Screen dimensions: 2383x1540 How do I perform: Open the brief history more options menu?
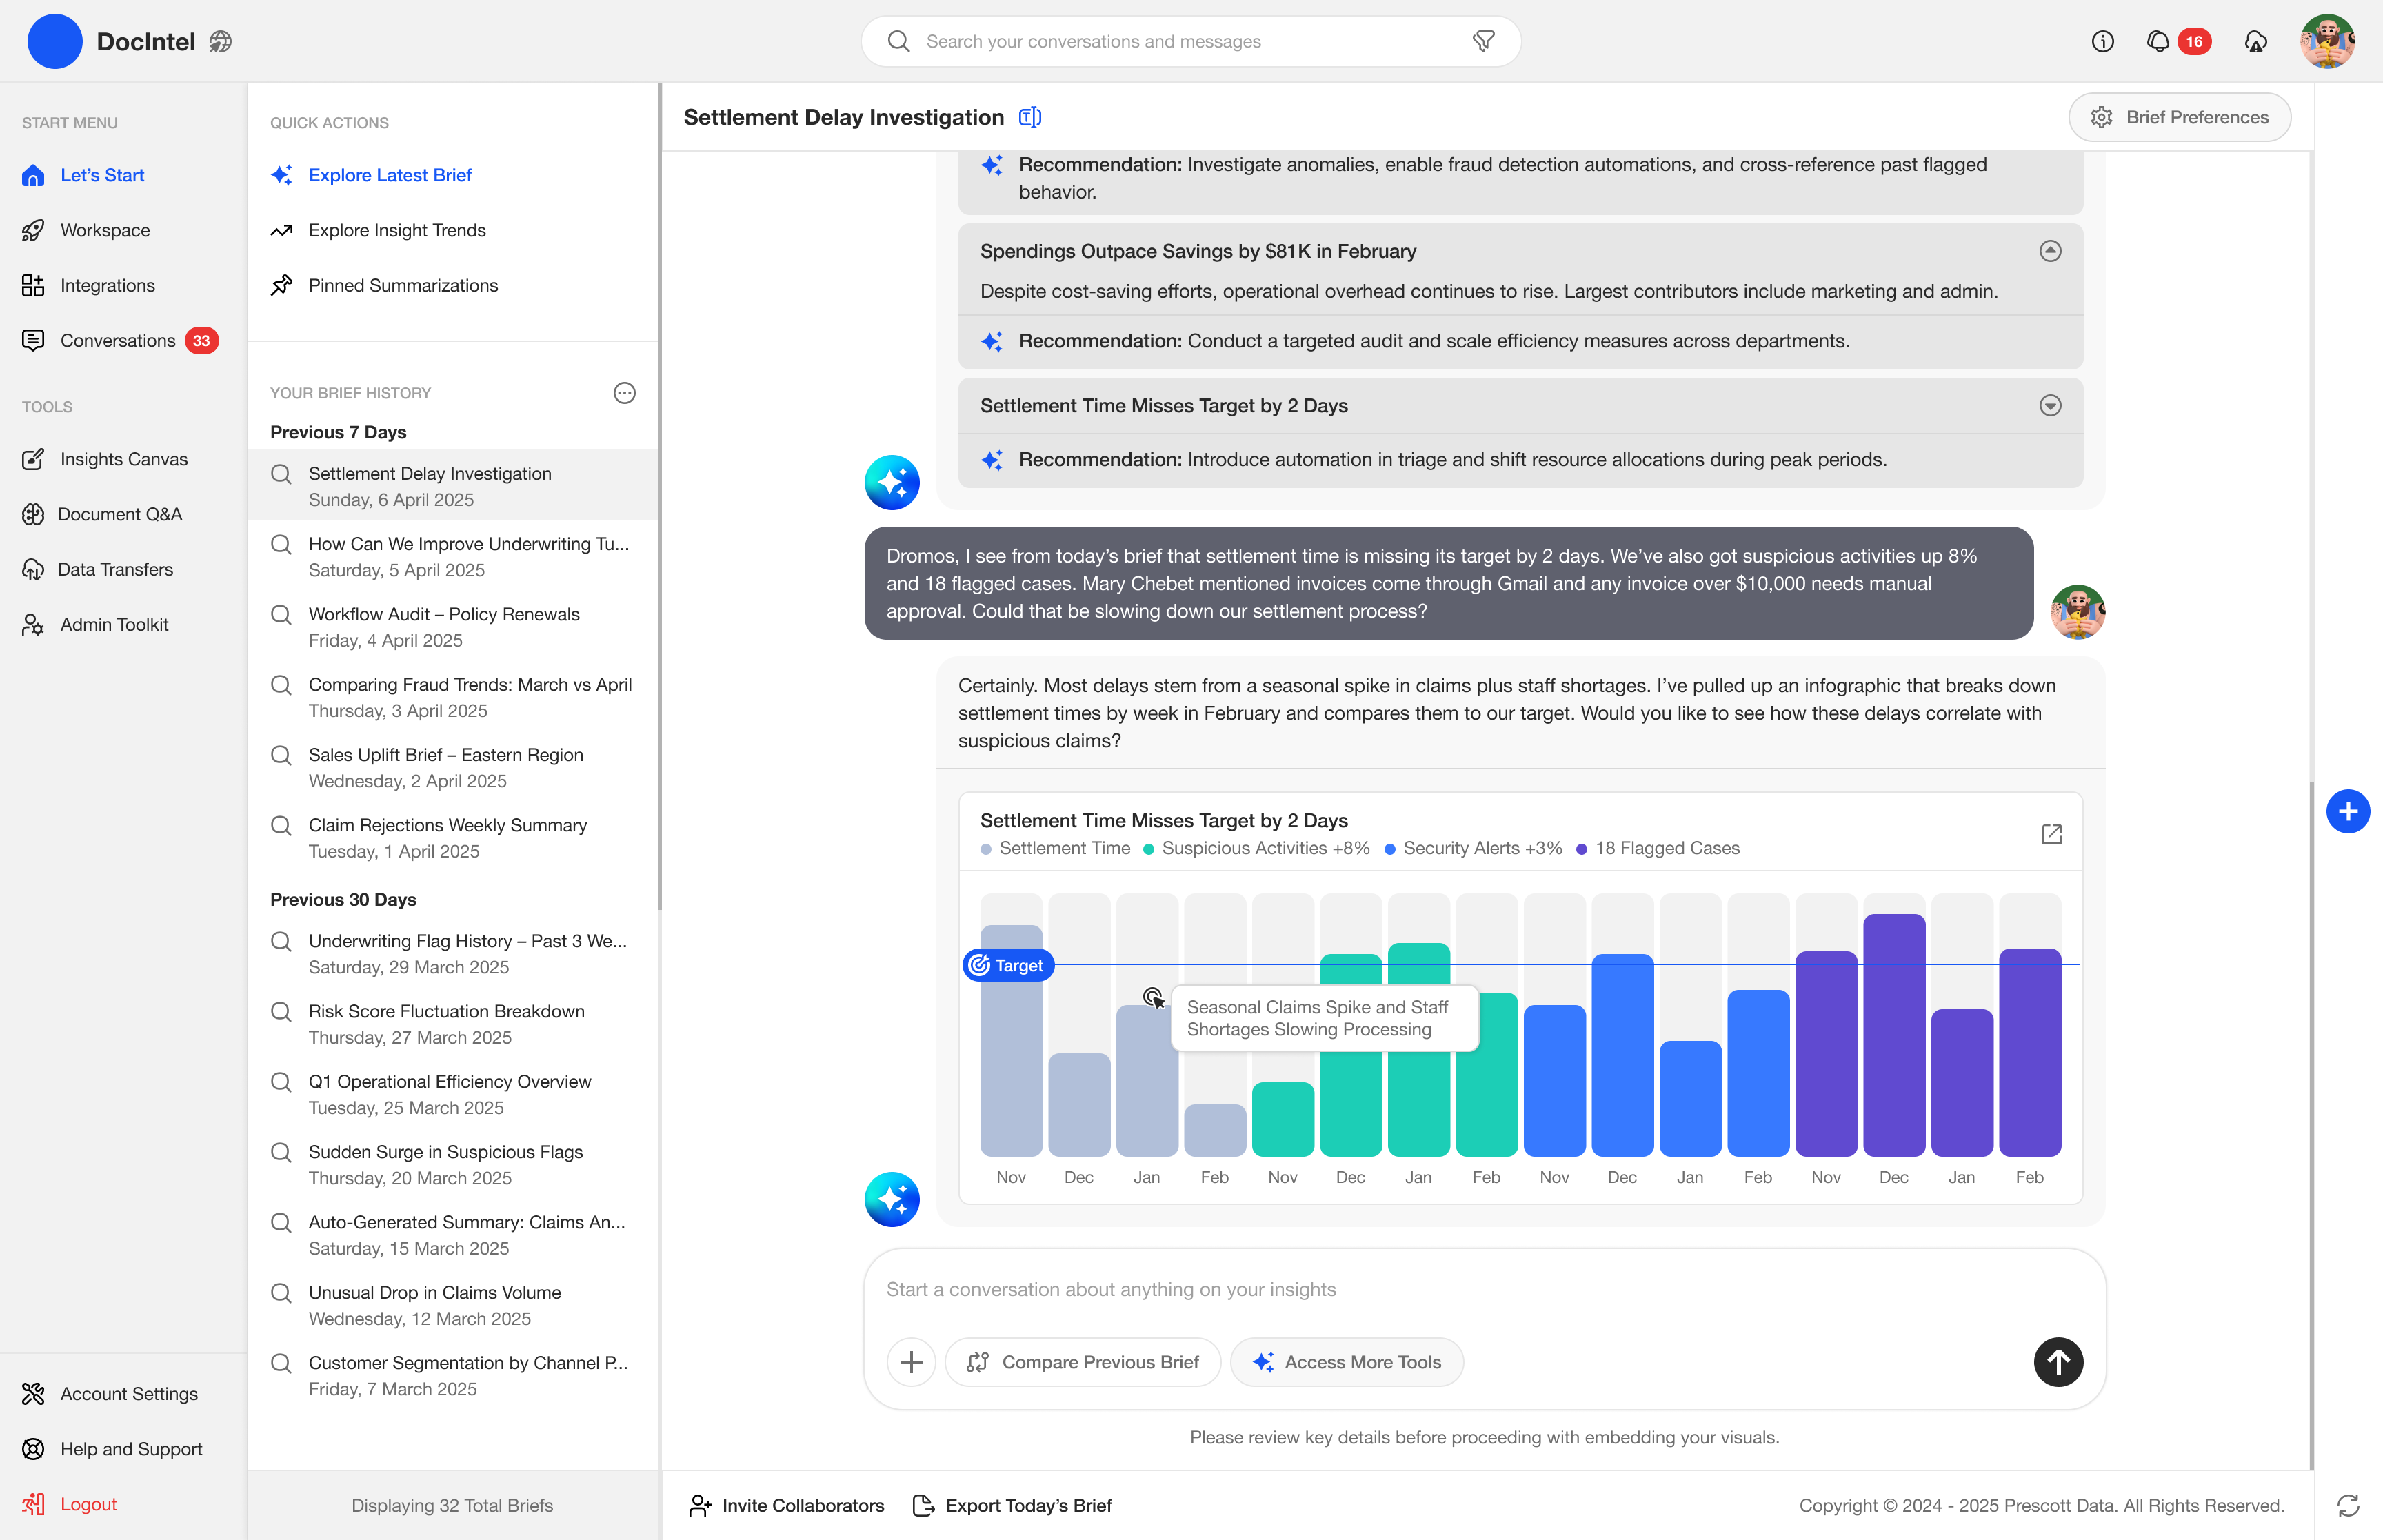point(624,393)
